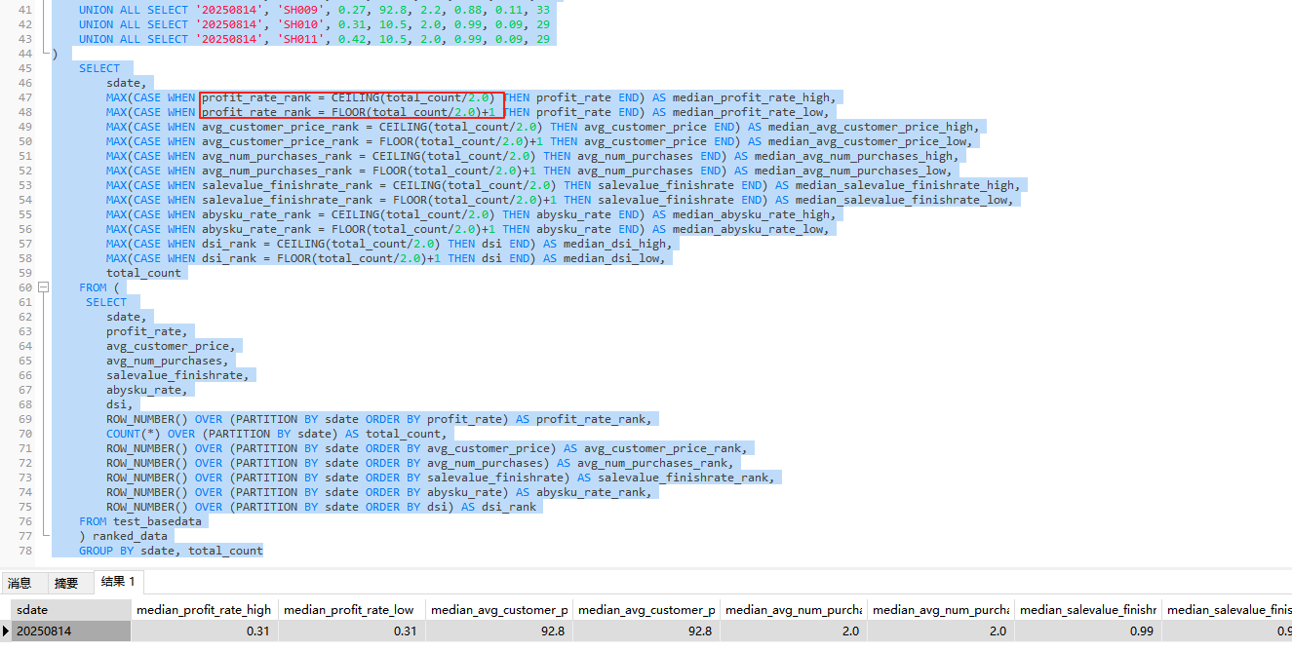Click 'avg_num_purchases,' on line 65
This screenshot has width=1292, height=650.
pos(168,361)
